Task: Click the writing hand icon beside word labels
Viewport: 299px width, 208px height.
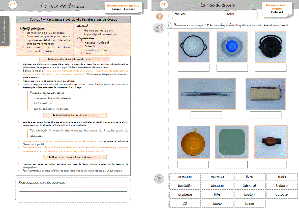Action: click(159, 178)
